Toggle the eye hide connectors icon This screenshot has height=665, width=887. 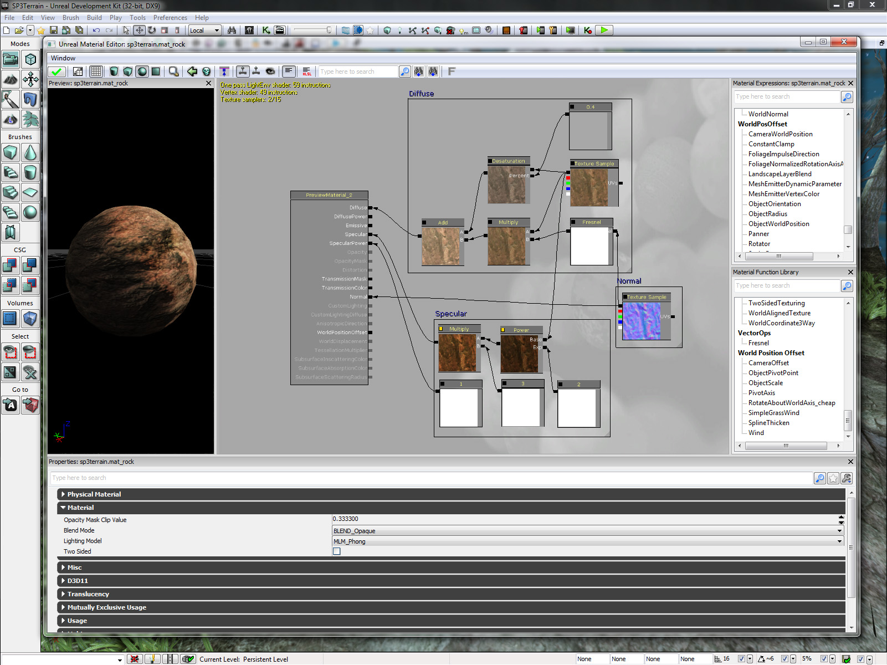(270, 71)
